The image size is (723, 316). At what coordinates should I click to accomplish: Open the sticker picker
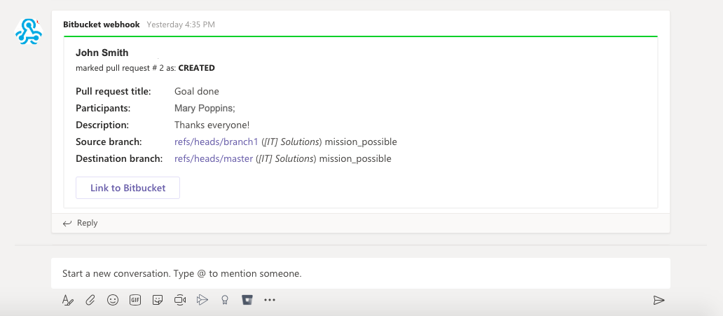158,300
